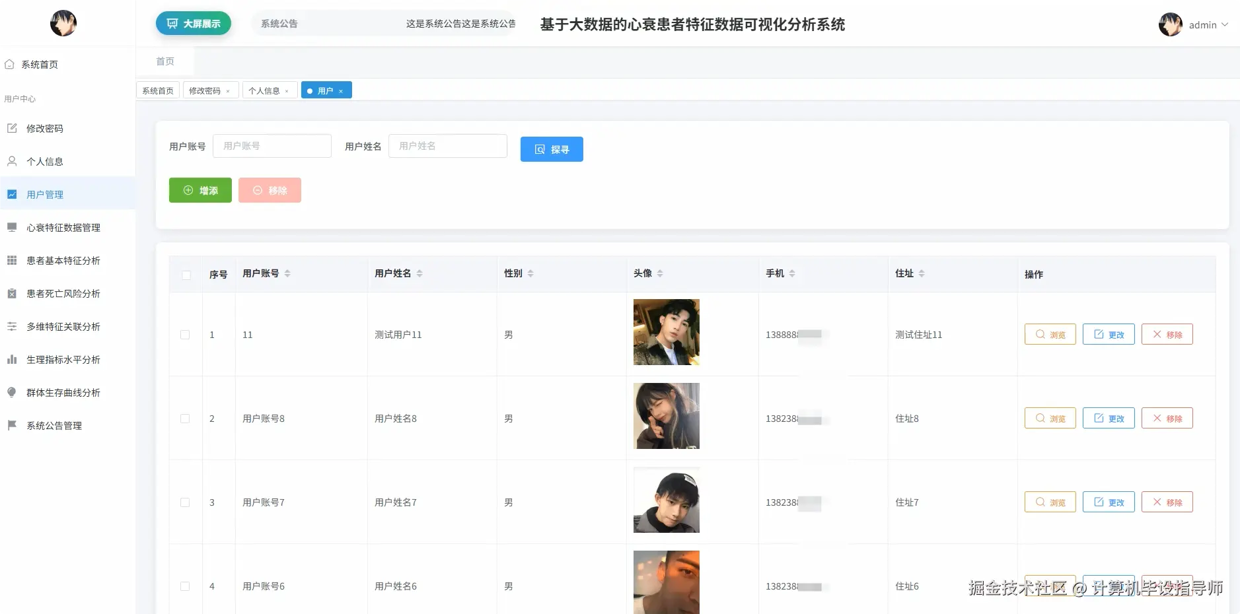This screenshot has width=1240, height=614.
Task: Click the green 增添 add button
Action: pyautogui.click(x=200, y=190)
